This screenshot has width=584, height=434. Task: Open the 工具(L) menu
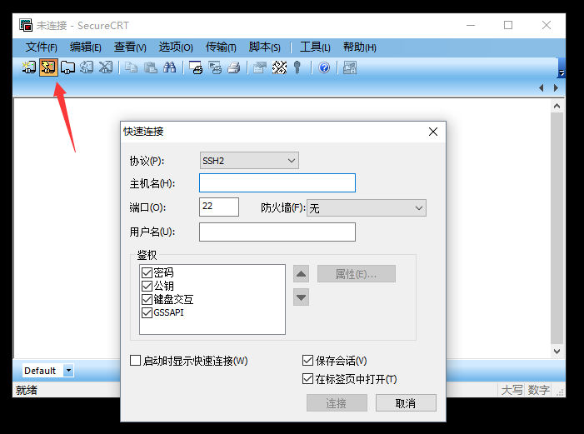[x=315, y=47]
